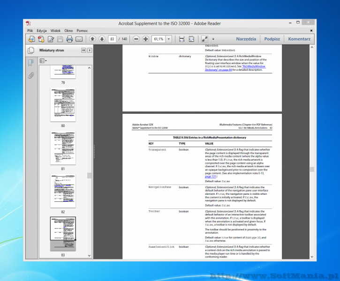The height and width of the screenshot is (281, 340).
Task: Click the Adobe Reader title bar icon
Action: pos(28,23)
